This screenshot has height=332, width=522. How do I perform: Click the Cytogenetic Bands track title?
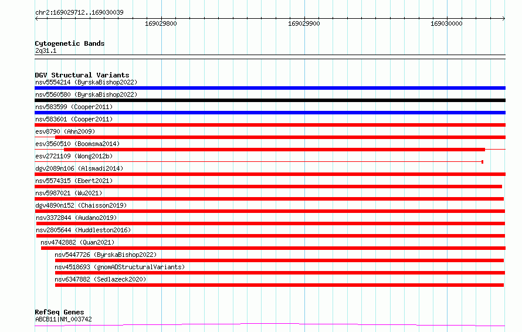(70, 43)
